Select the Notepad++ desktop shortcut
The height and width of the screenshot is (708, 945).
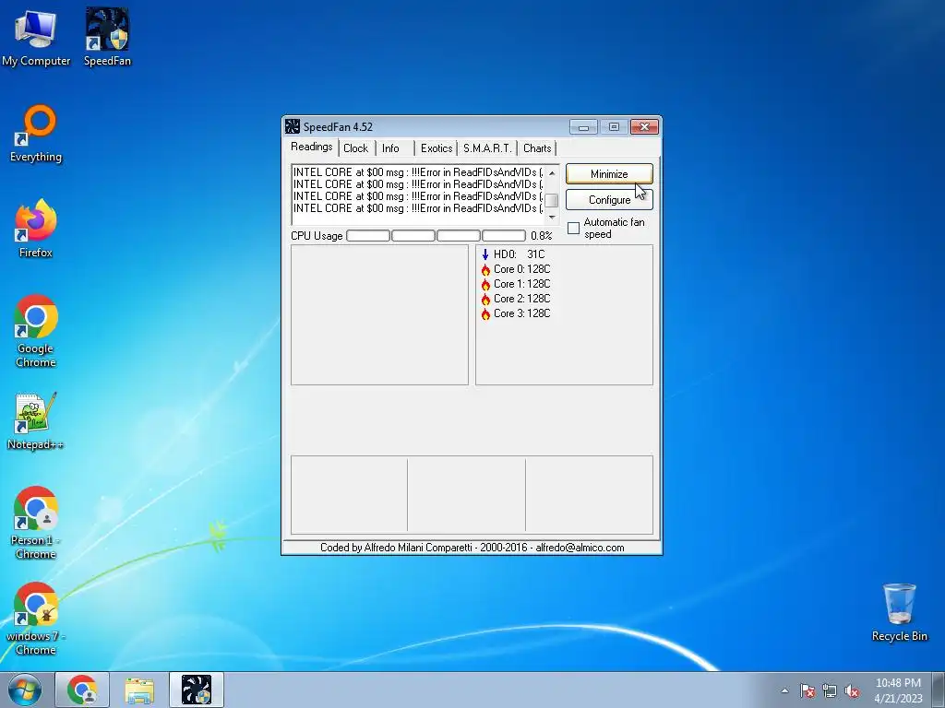click(x=36, y=421)
